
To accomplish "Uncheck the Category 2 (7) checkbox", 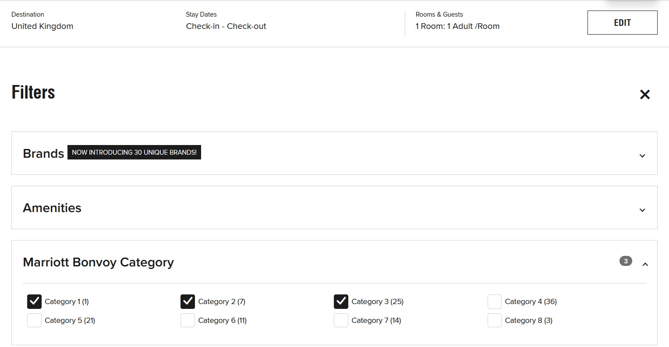I will (x=188, y=301).
